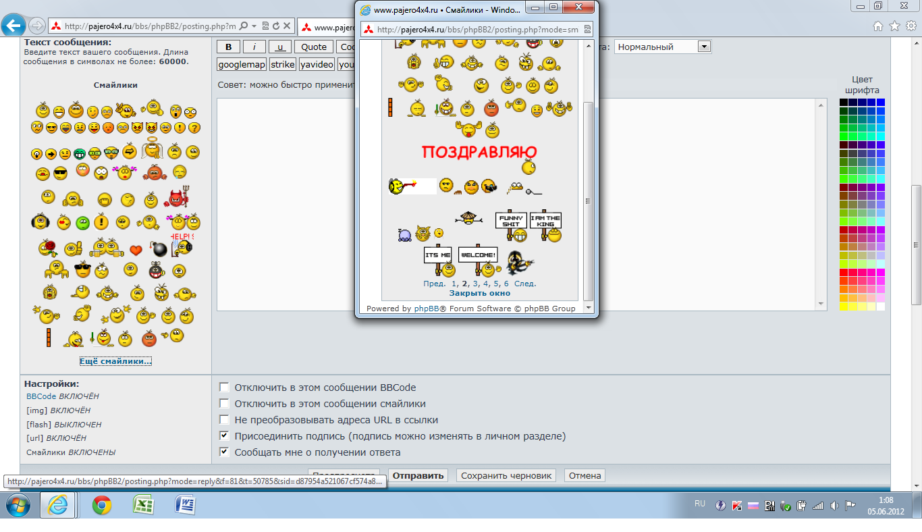Open Google Chrome from the taskbar

tap(102, 504)
